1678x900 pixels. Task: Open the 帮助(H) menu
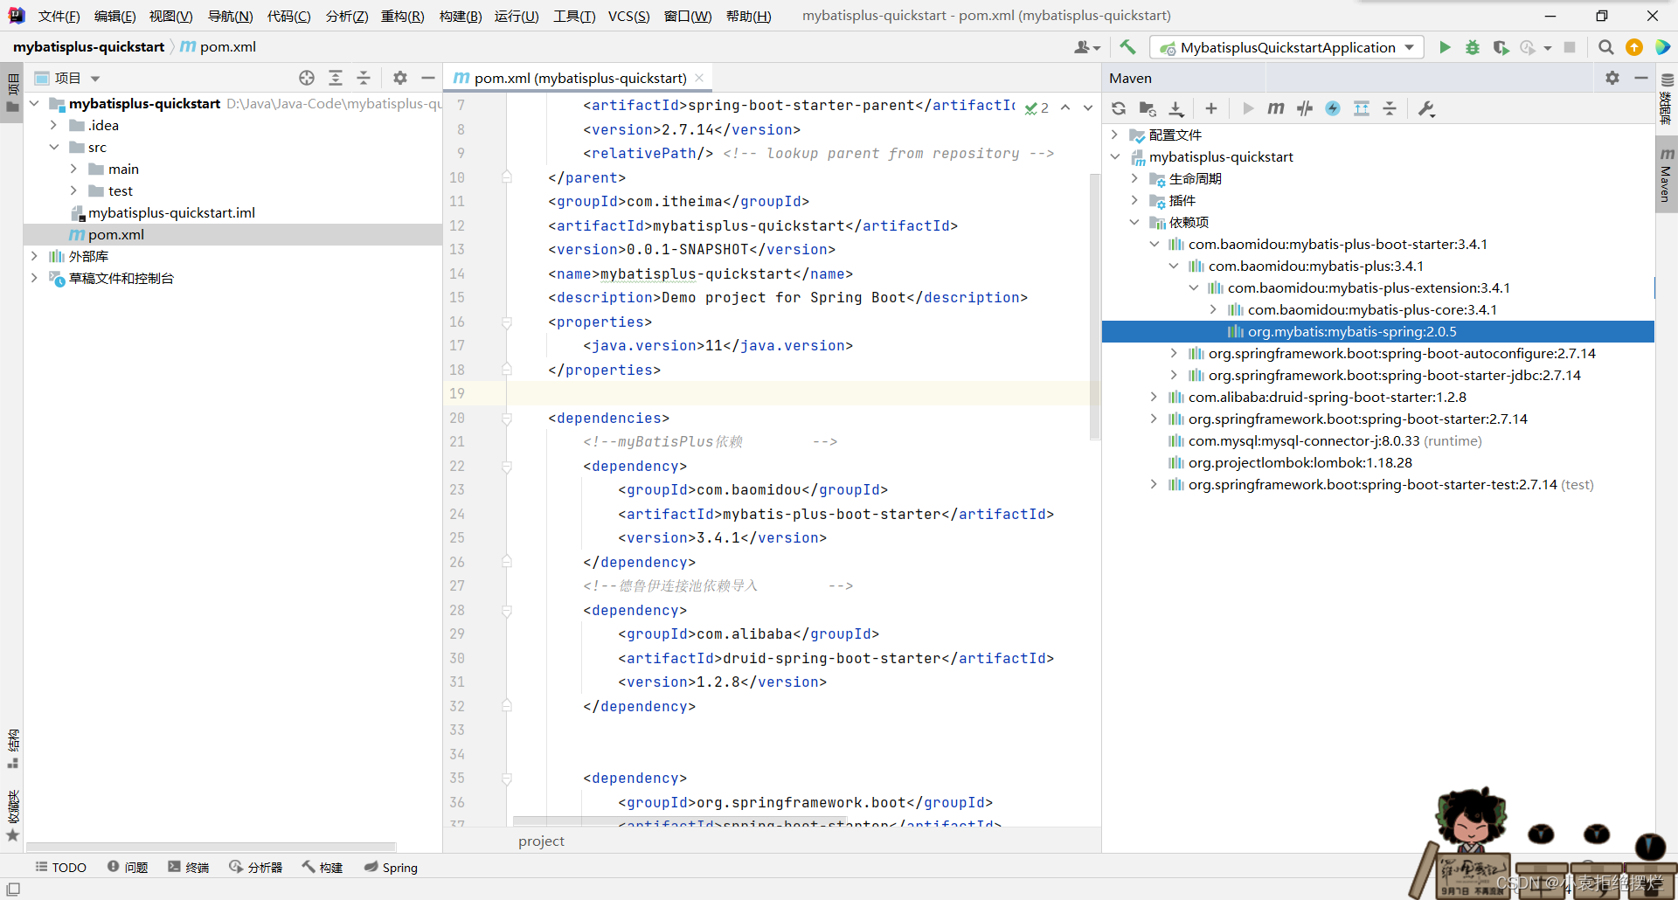click(749, 16)
